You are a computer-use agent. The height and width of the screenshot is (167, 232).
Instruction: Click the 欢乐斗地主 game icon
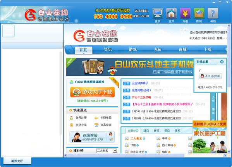[127, 152]
